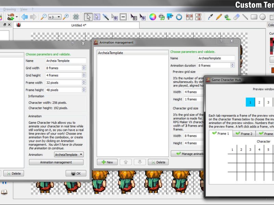Screen dimensions: 274x205
Task: Click the Grid width spinner arrows
Action: 84,68
